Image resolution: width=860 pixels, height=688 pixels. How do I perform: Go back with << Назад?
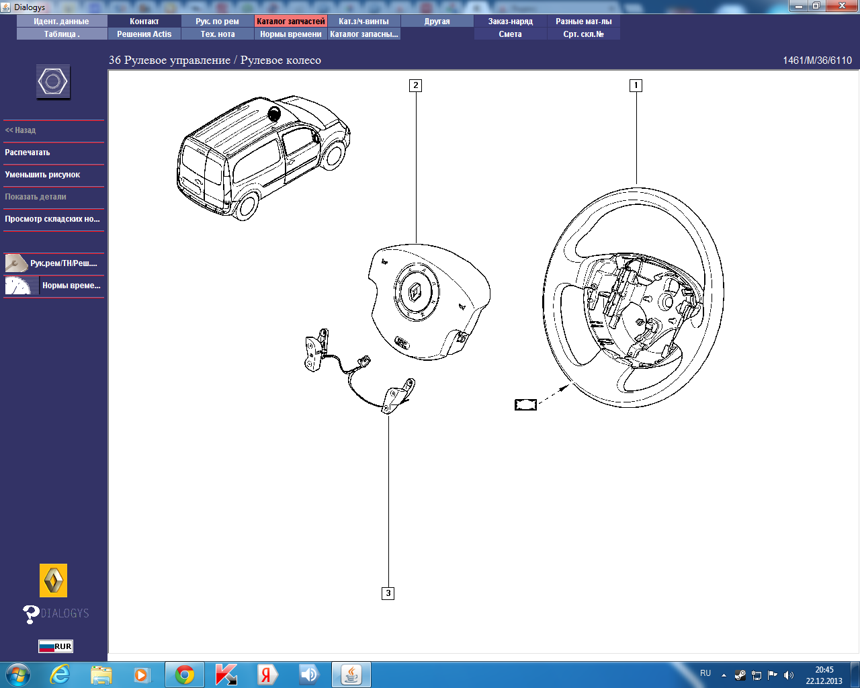(x=54, y=130)
